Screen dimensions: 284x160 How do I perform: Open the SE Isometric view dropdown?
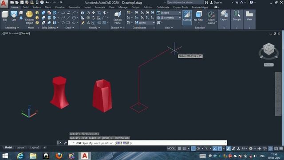tap(169, 18)
